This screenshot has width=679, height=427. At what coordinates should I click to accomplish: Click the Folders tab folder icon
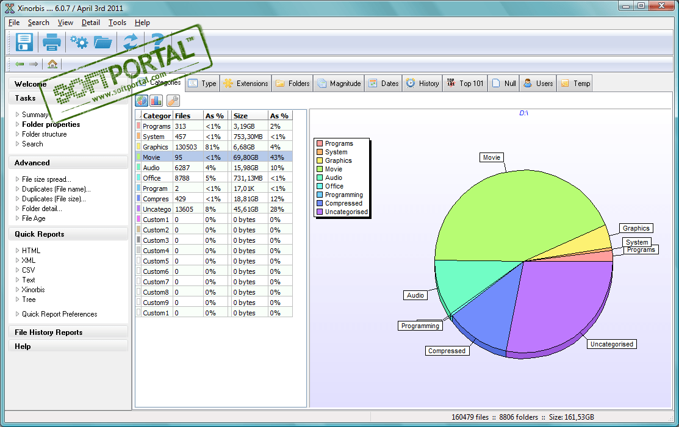pos(280,83)
